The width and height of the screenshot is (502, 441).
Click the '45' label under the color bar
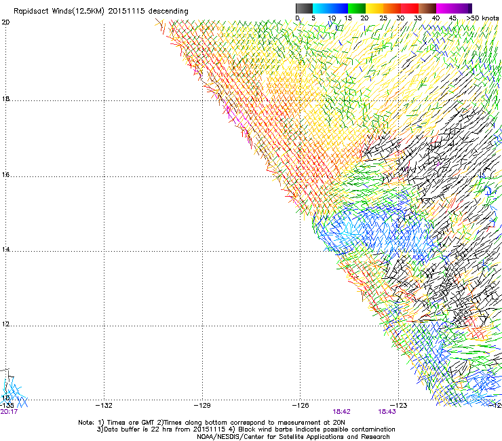(452, 18)
